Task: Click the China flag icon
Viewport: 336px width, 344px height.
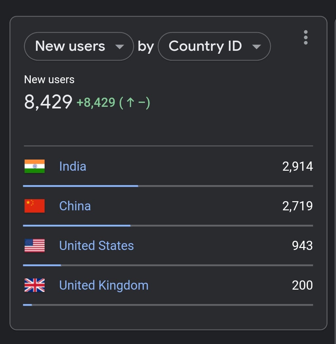Action: tap(34, 206)
